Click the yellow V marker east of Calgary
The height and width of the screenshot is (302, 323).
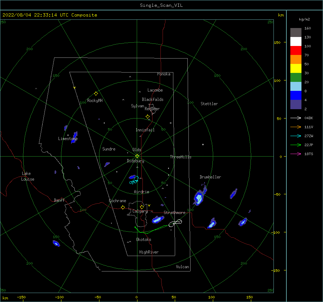[149, 205]
